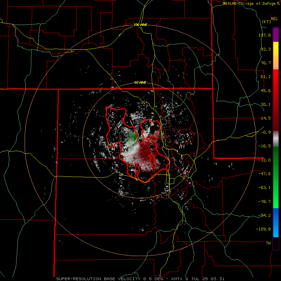Viewport: 281px width, 281px height.
Task: Click the SUPER-RESOLUTION BASE VELOCITY caption text
Action: coord(98,279)
